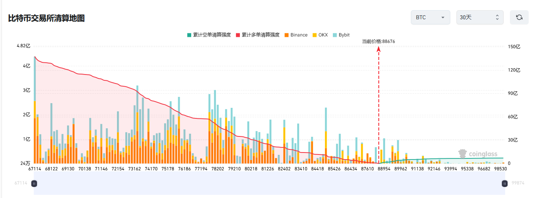Click the zoom range slider track
Image resolution: width=535 pixels, height=198 pixels.
269,183
